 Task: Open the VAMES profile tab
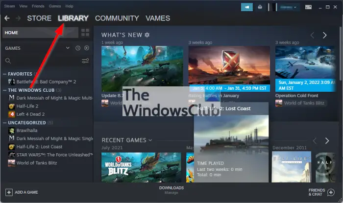click(x=158, y=18)
